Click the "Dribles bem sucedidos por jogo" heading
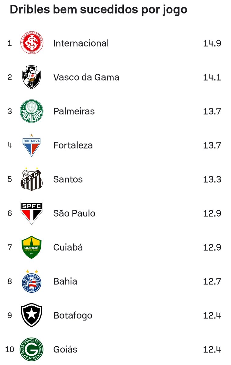Image resolution: width=231 pixels, height=365 pixels. click(x=98, y=10)
